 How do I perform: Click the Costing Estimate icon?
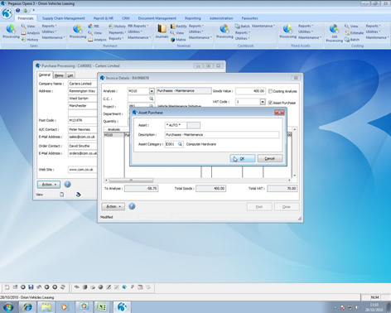click(354, 33)
